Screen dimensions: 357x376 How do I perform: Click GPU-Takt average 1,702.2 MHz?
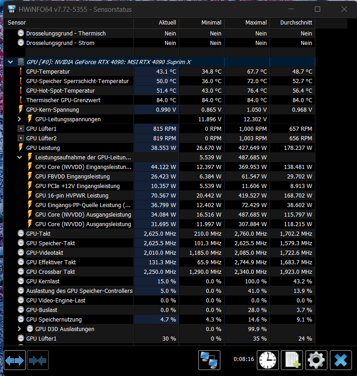[x=296, y=233]
